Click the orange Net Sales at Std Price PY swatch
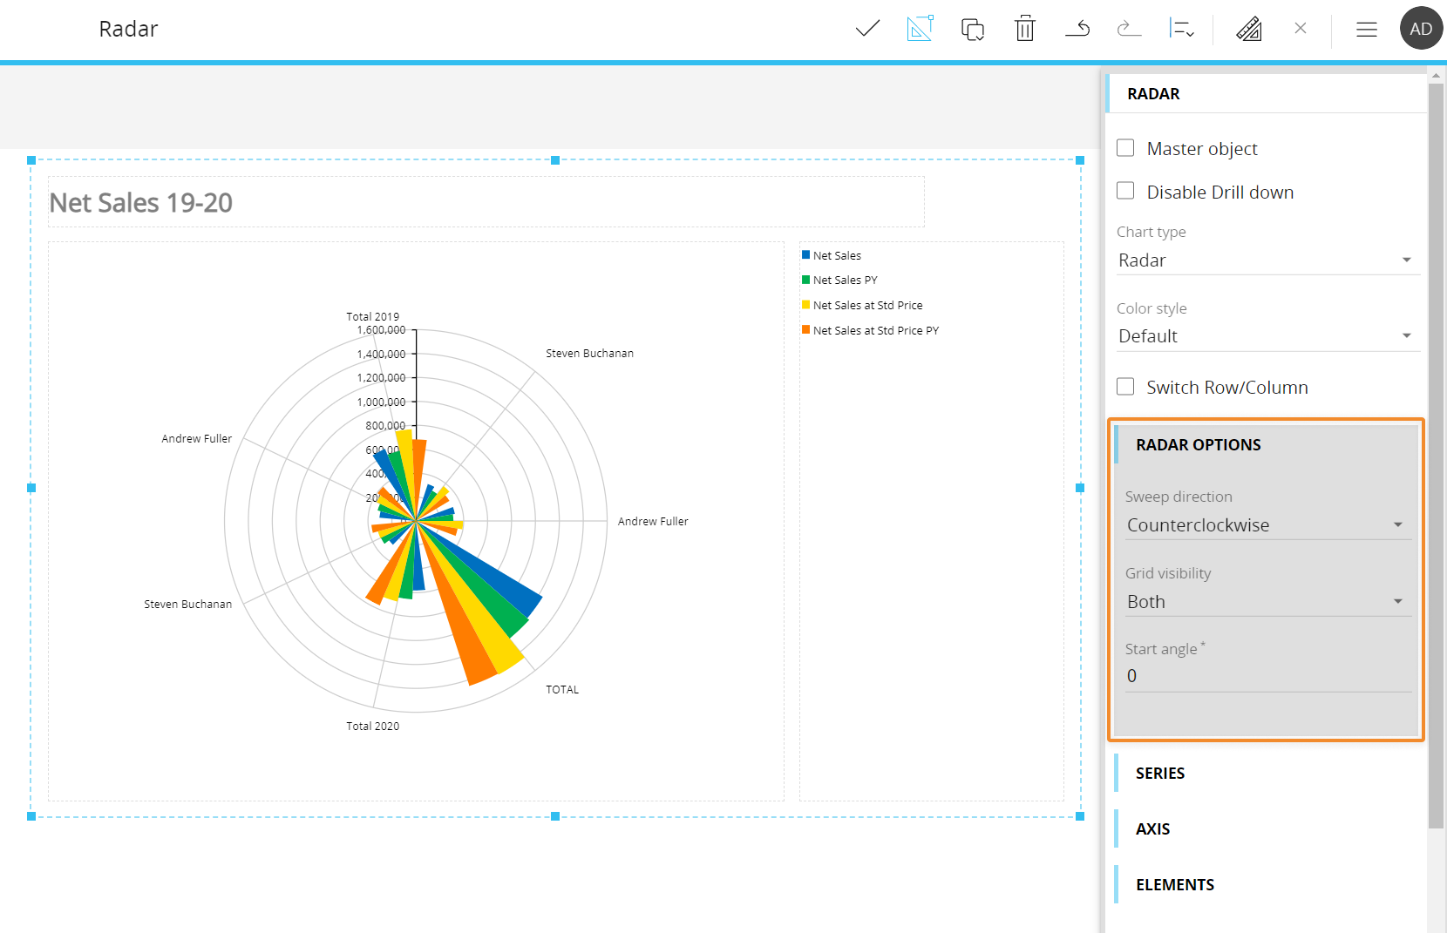 [806, 330]
